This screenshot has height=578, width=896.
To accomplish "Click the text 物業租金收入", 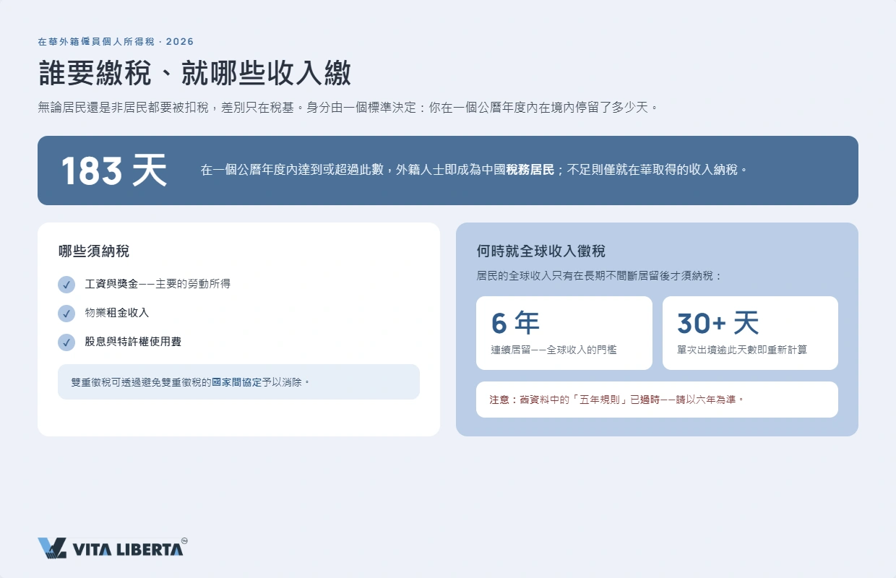I will coord(116,313).
